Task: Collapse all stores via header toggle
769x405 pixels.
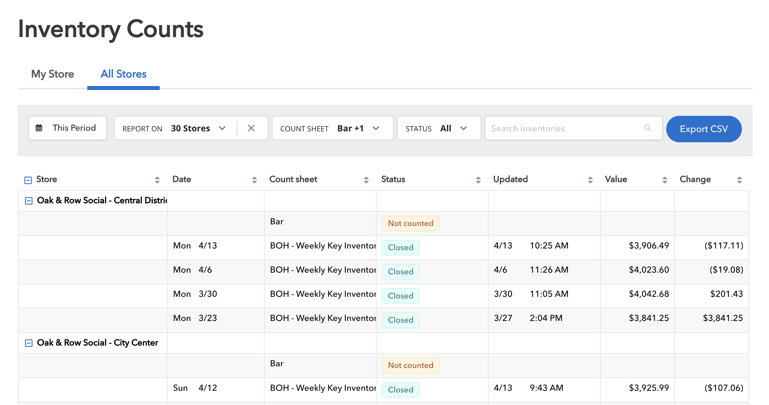Action: point(28,180)
